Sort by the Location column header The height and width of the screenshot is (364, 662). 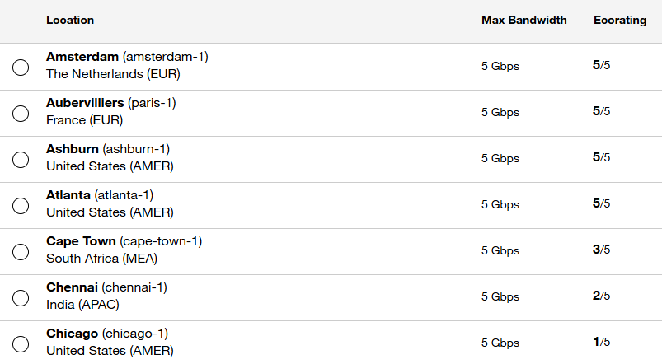(x=70, y=21)
